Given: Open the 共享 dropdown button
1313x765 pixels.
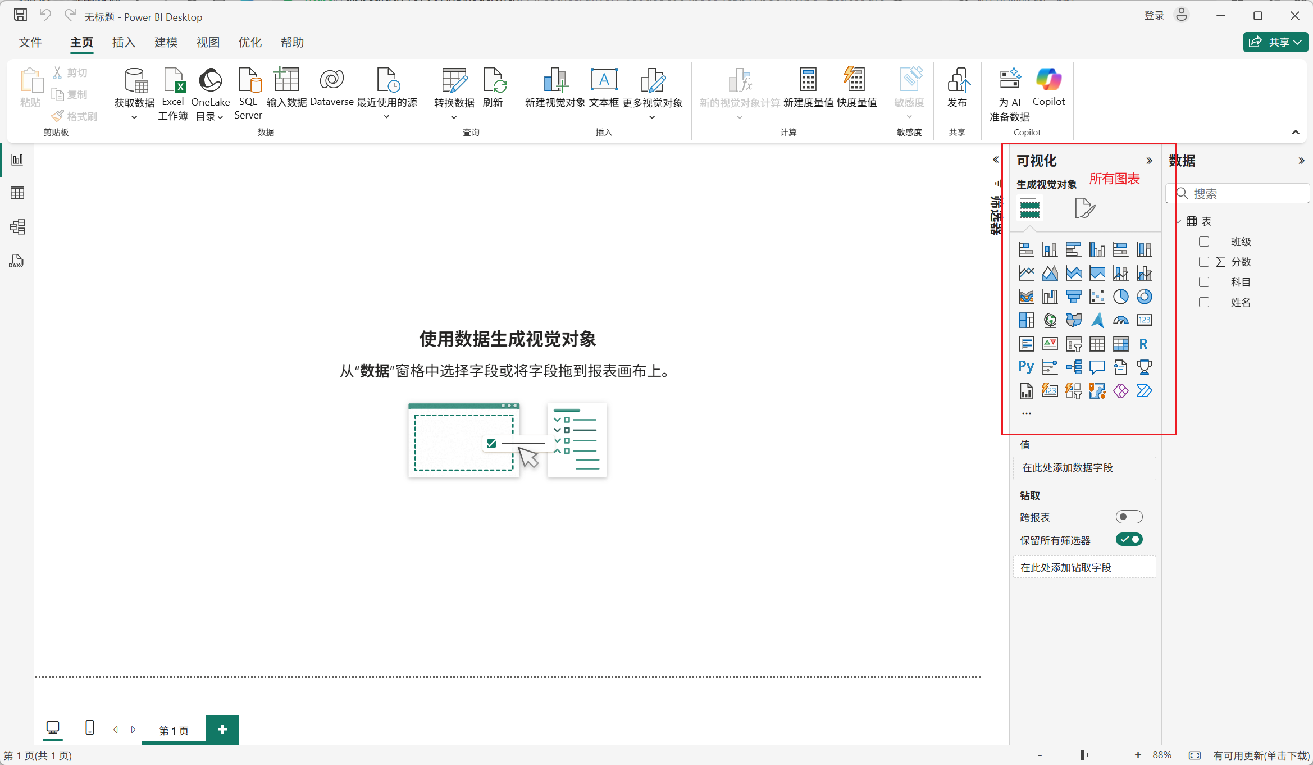Looking at the screenshot, I should 1275,42.
